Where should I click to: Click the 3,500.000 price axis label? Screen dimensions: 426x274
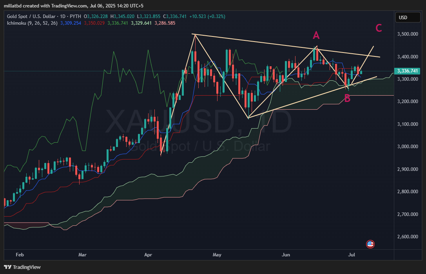pos(408,34)
